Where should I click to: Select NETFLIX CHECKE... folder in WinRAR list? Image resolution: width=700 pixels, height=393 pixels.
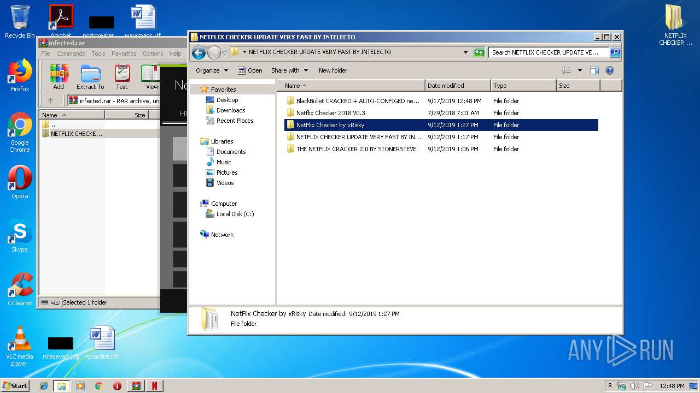tap(77, 134)
